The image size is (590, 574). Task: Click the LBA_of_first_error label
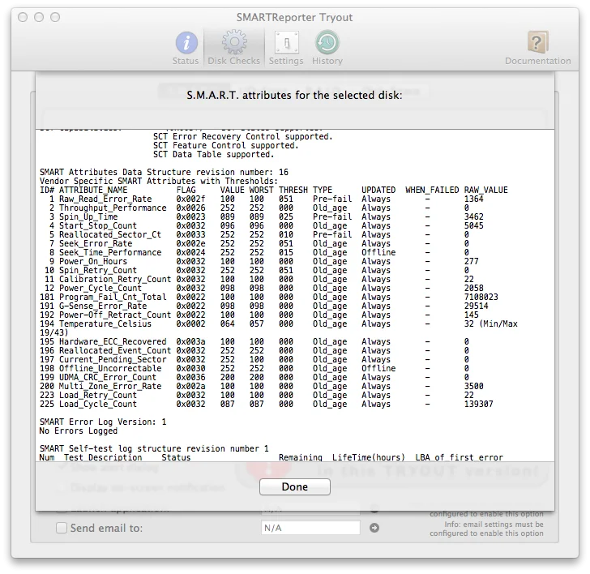coord(459,457)
